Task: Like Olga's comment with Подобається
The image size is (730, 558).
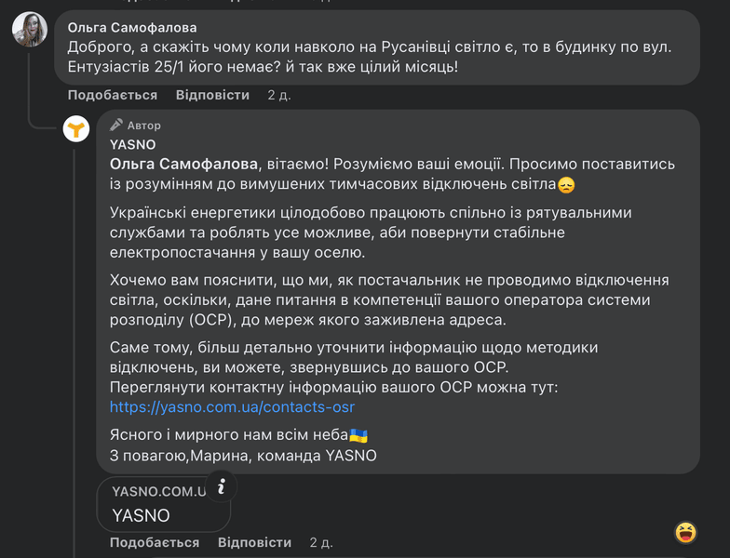Action: [113, 95]
